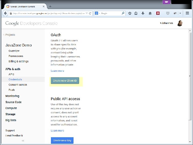
Task: Open the downloads arrow icon
Action: pyautogui.click(x=143, y=13)
